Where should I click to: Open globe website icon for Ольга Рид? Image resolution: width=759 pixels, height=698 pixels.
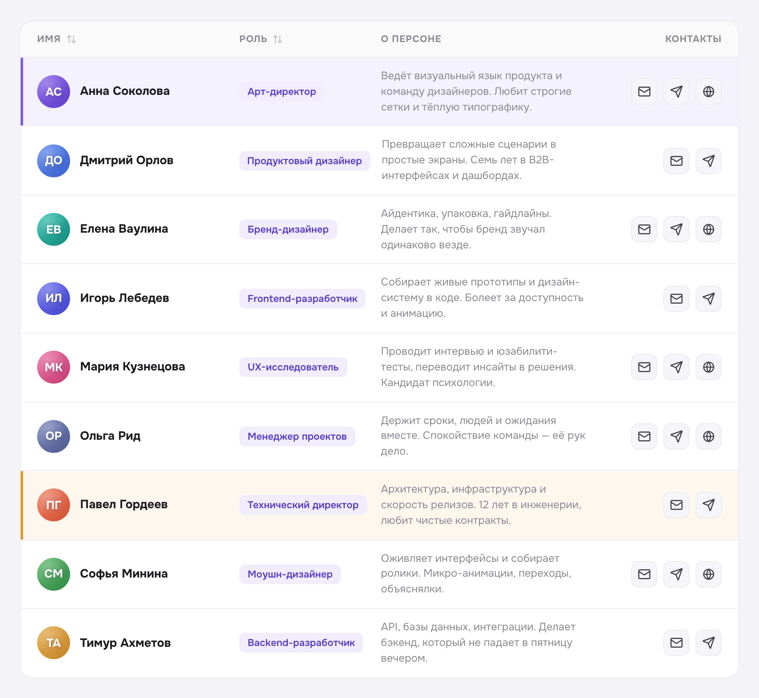[708, 436]
